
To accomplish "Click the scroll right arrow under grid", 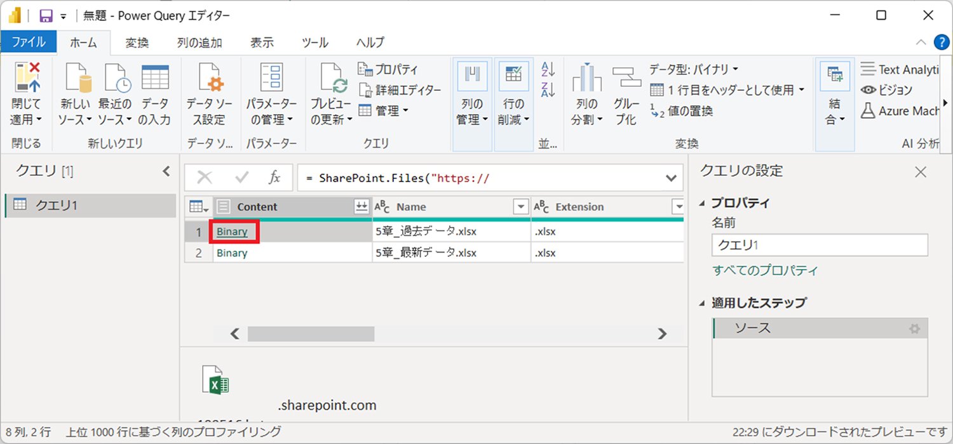I will [x=663, y=333].
